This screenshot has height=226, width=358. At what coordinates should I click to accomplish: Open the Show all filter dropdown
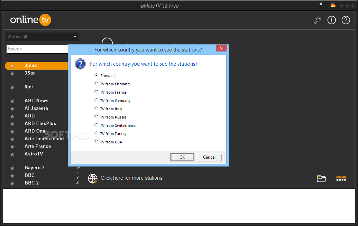click(42, 37)
